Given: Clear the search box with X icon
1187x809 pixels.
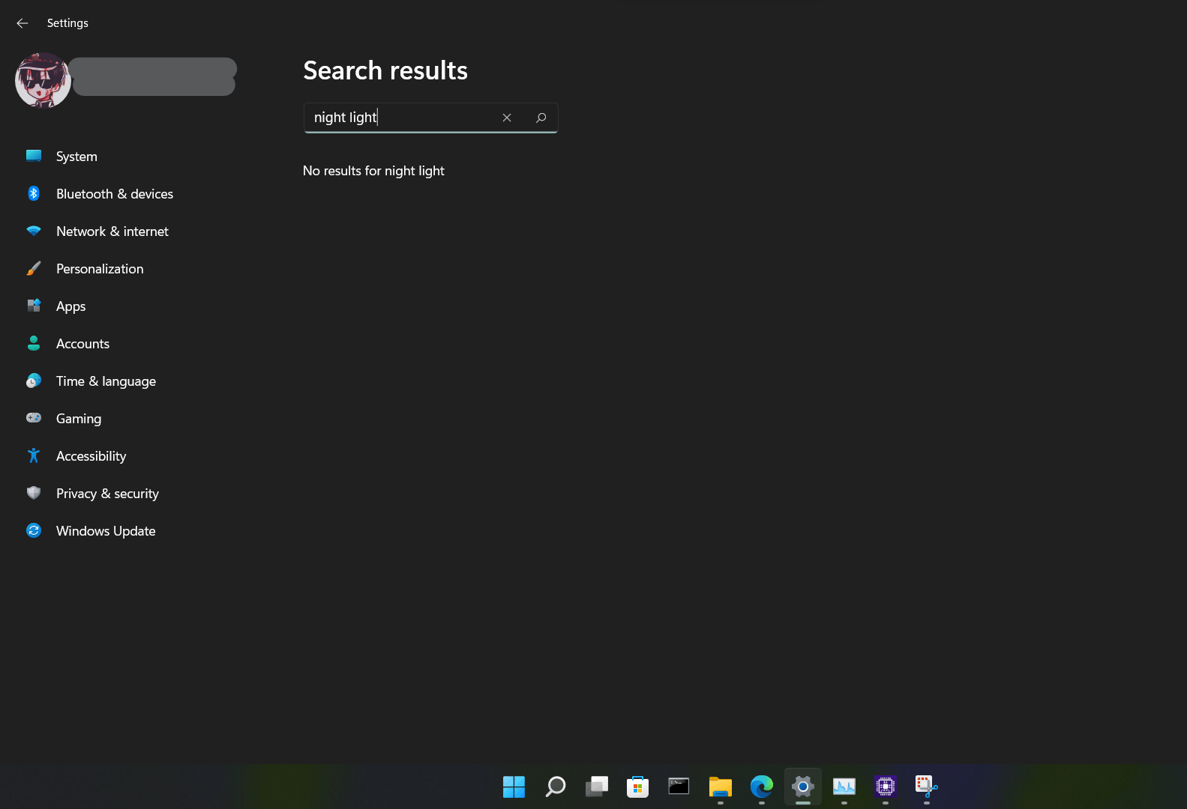Looking at the screenshot, I should pyautogui.click(x=507, y=118).
